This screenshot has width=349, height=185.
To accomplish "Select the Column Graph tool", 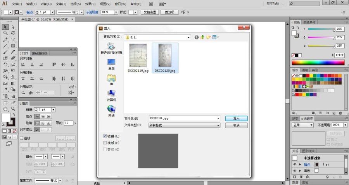I will (13, 96).
